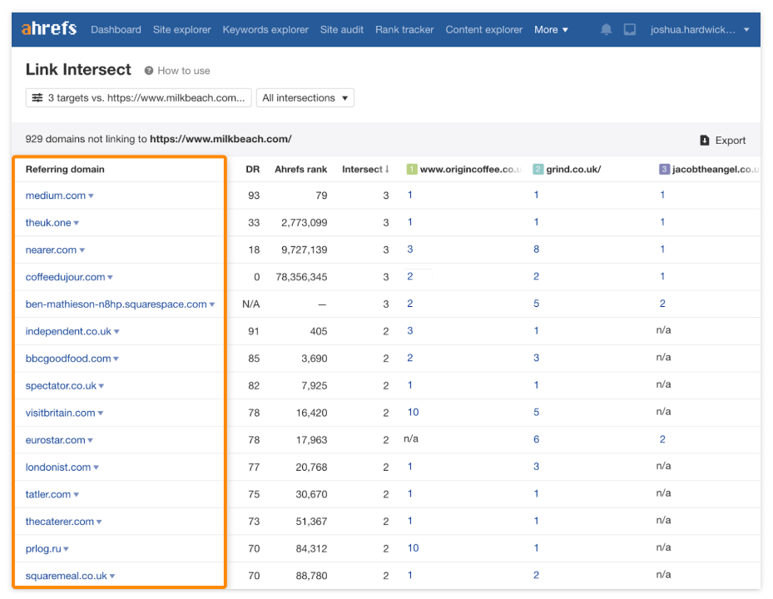Click green badge 1 for origincoffee column
The width and height of the screenshot is (773, 599).
click(x=412, y=169)
